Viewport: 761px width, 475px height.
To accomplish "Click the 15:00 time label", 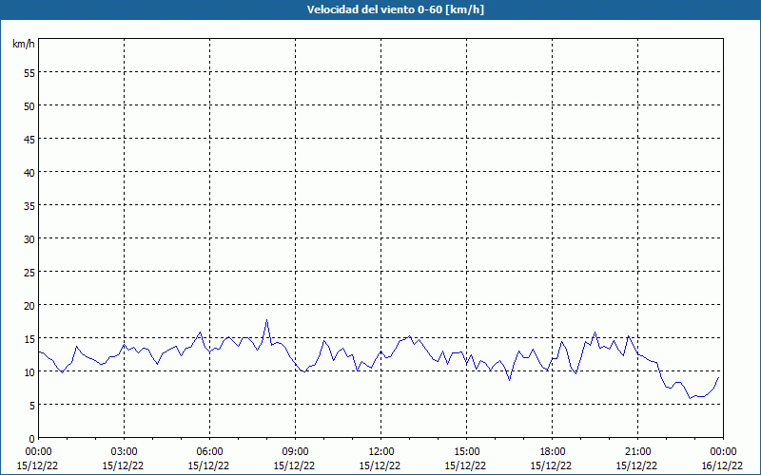I will [x=466, y=452].
